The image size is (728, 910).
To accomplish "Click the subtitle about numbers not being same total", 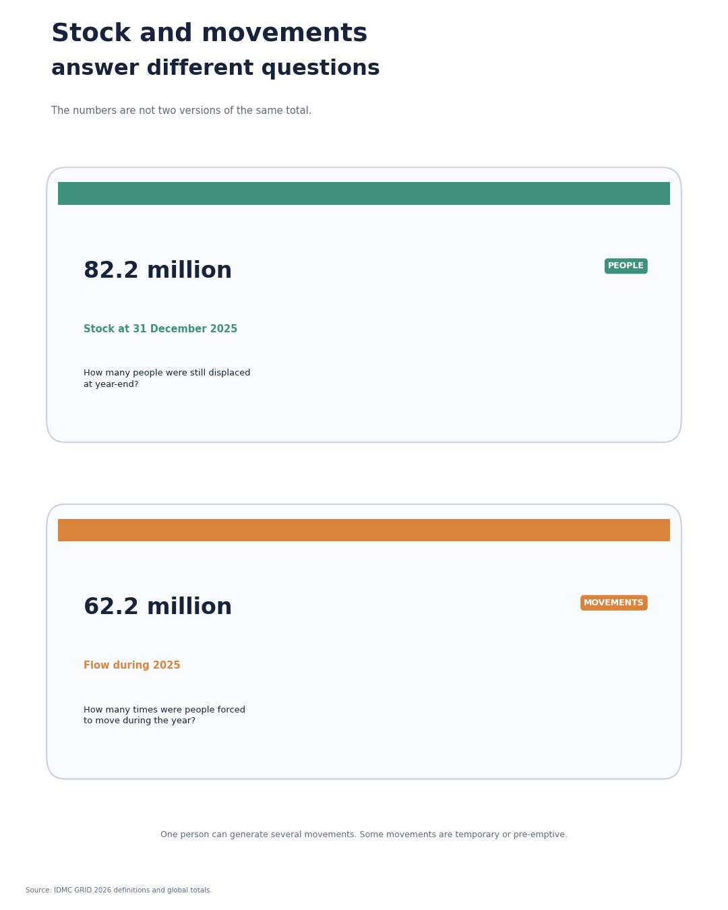I will 181,111.
